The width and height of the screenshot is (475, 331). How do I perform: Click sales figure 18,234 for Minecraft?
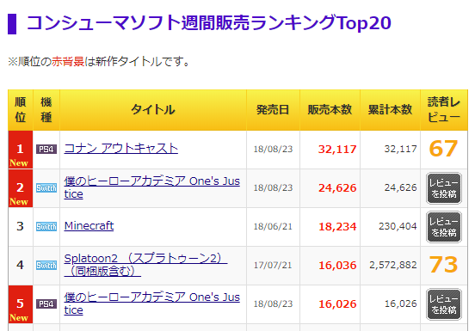point(337,227)
